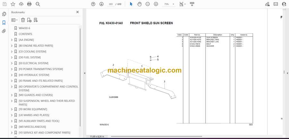Click the SUN SCREEN description cell

pyautogui.click(x=212, y=37)
